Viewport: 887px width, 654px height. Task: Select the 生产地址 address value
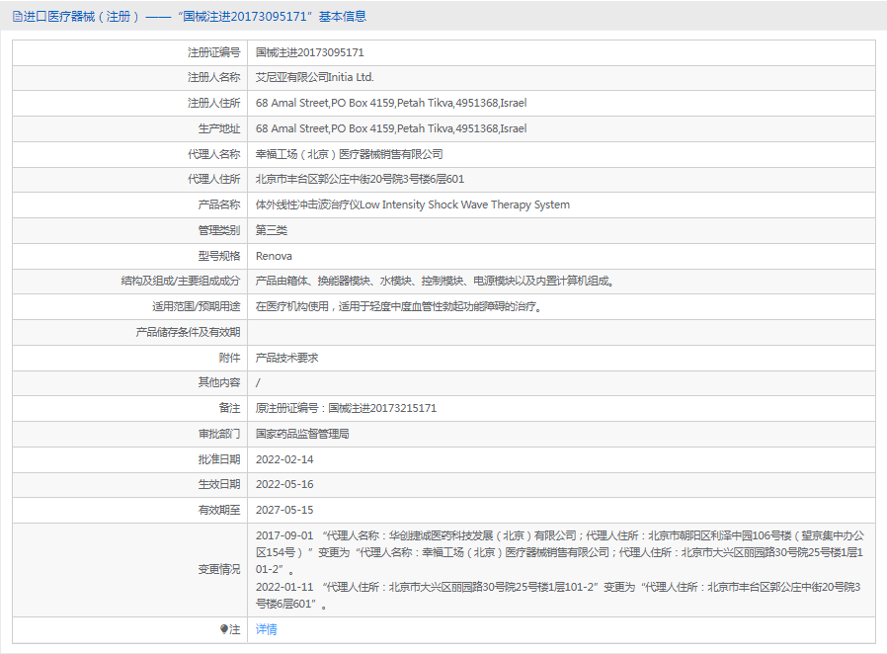coord(391,128)
